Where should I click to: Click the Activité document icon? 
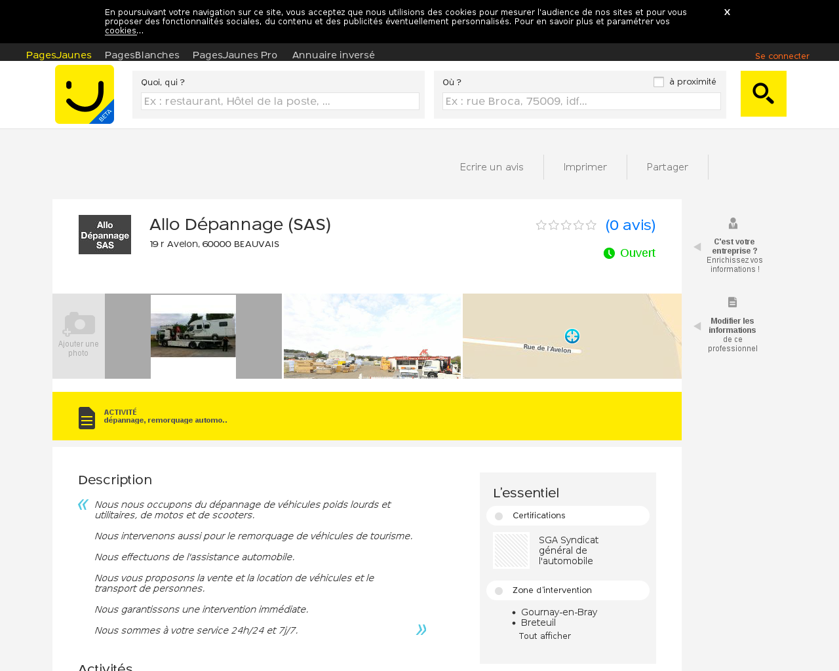(87, 418)
